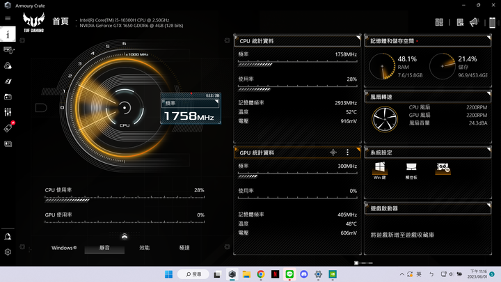This screenshot has height=282, width=501.
Task: Open NVIDIA app from taskbar
Action: pyautogui.click(x=333, y=274)
